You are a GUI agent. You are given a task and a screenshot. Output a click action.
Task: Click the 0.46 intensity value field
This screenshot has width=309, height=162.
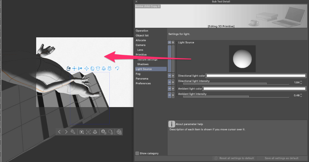pyautogui.click(x=297, y=95)
